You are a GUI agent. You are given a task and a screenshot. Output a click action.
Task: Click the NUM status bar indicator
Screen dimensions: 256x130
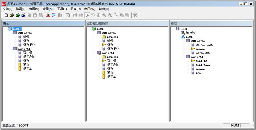click(x=235, y=125)
